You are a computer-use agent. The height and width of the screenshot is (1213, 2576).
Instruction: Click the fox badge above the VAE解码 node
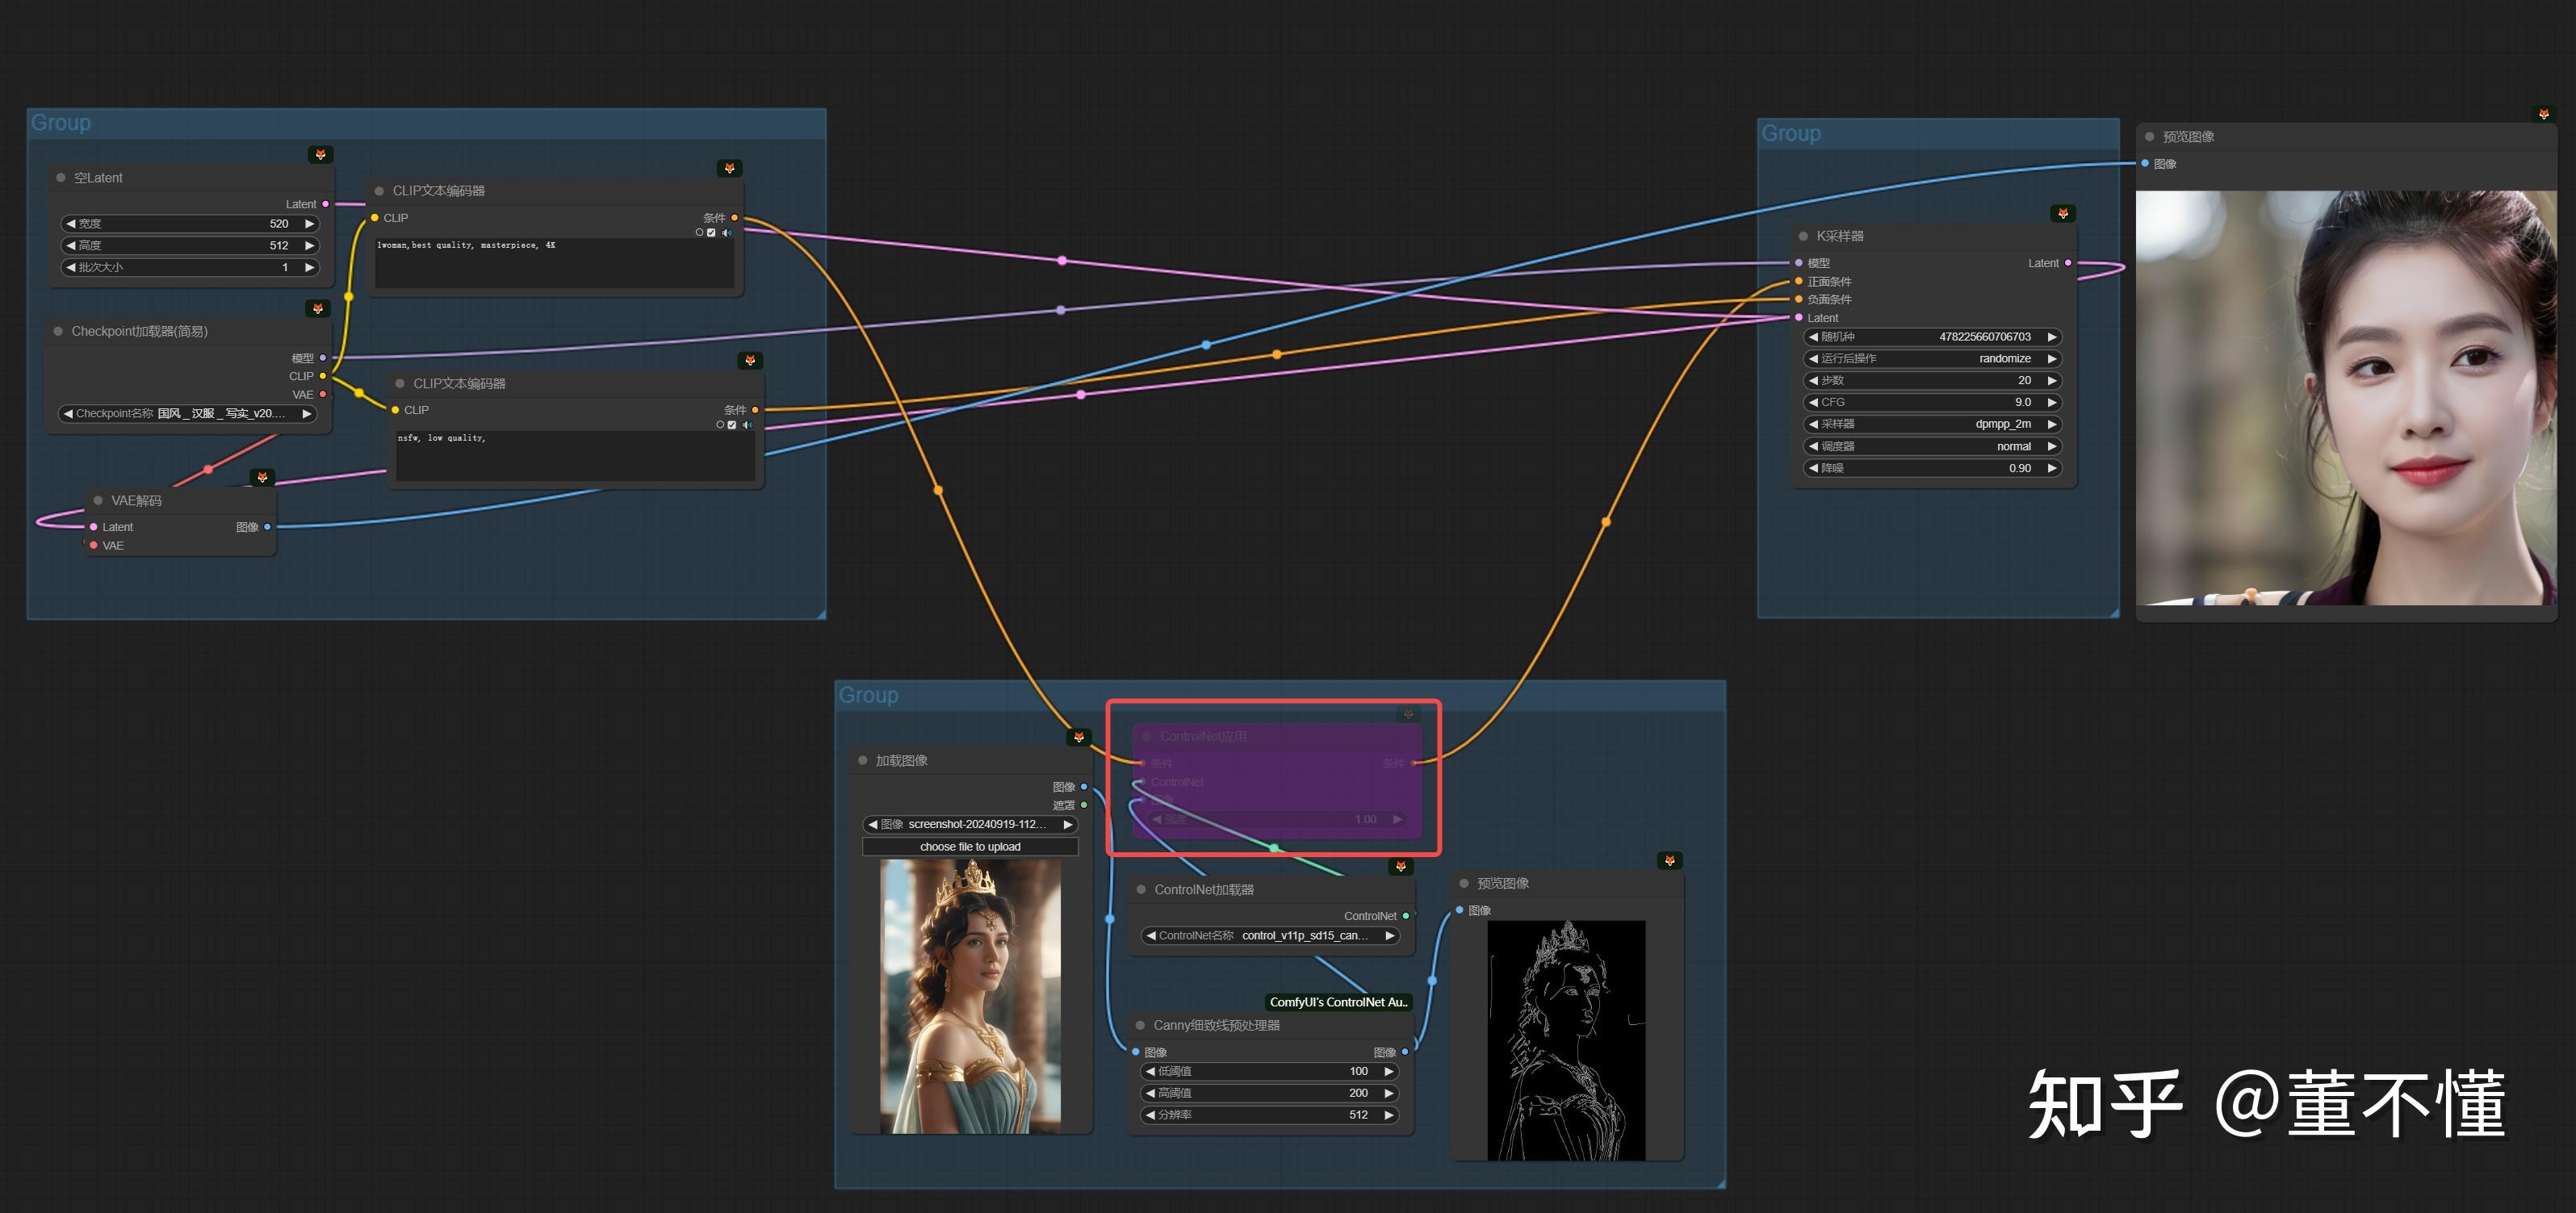[262, 478]
